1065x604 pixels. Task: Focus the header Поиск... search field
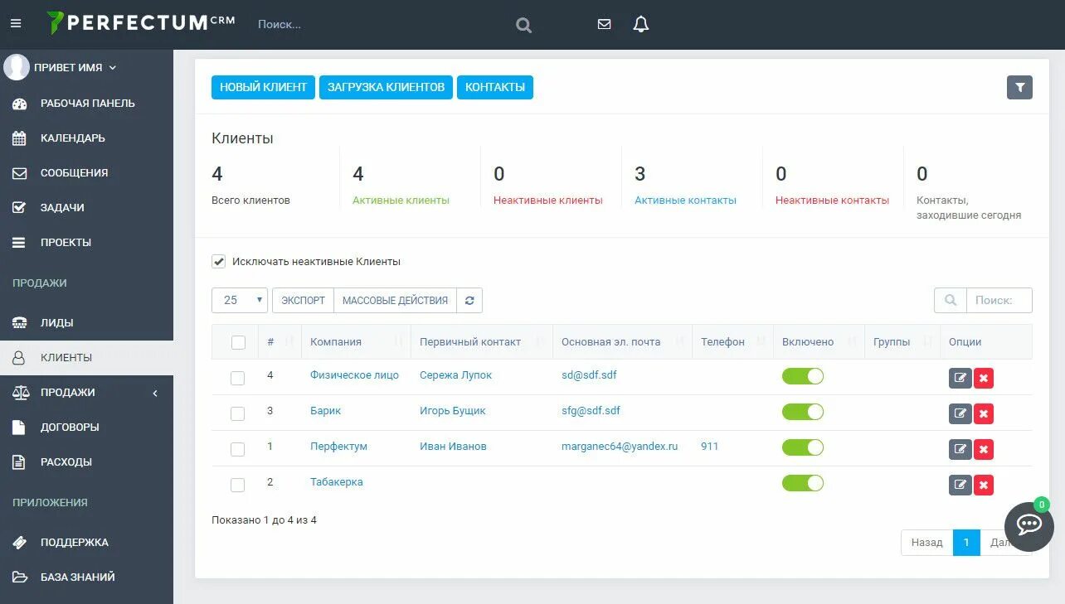click(377, 25)
